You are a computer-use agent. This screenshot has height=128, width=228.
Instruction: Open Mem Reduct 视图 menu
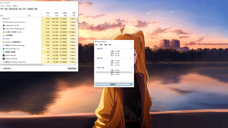pos(101,45)
